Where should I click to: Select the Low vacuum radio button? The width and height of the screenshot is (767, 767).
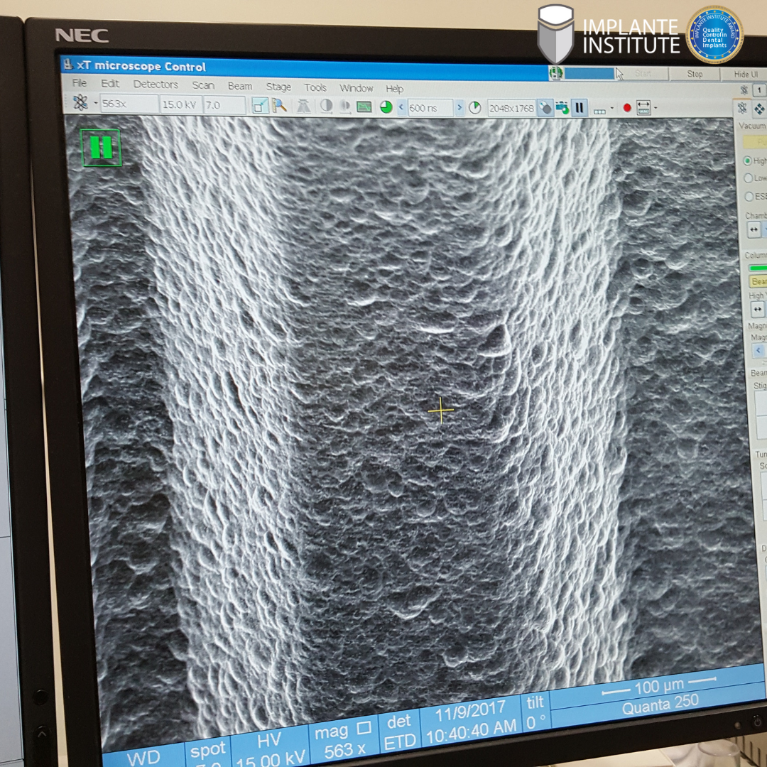(x=748, y=178)
